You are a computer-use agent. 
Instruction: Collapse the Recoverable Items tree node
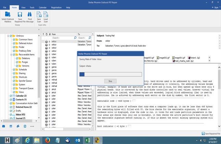[11, 55]
